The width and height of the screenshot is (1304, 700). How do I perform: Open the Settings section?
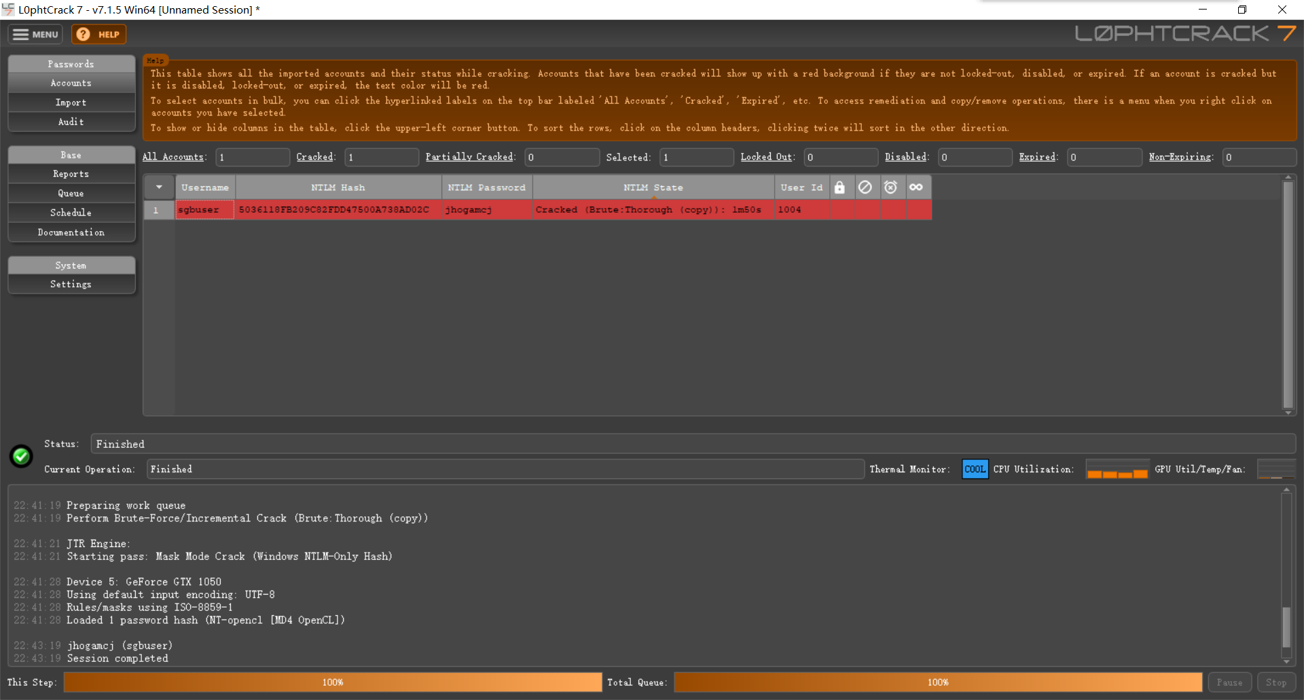coord(71,284)
